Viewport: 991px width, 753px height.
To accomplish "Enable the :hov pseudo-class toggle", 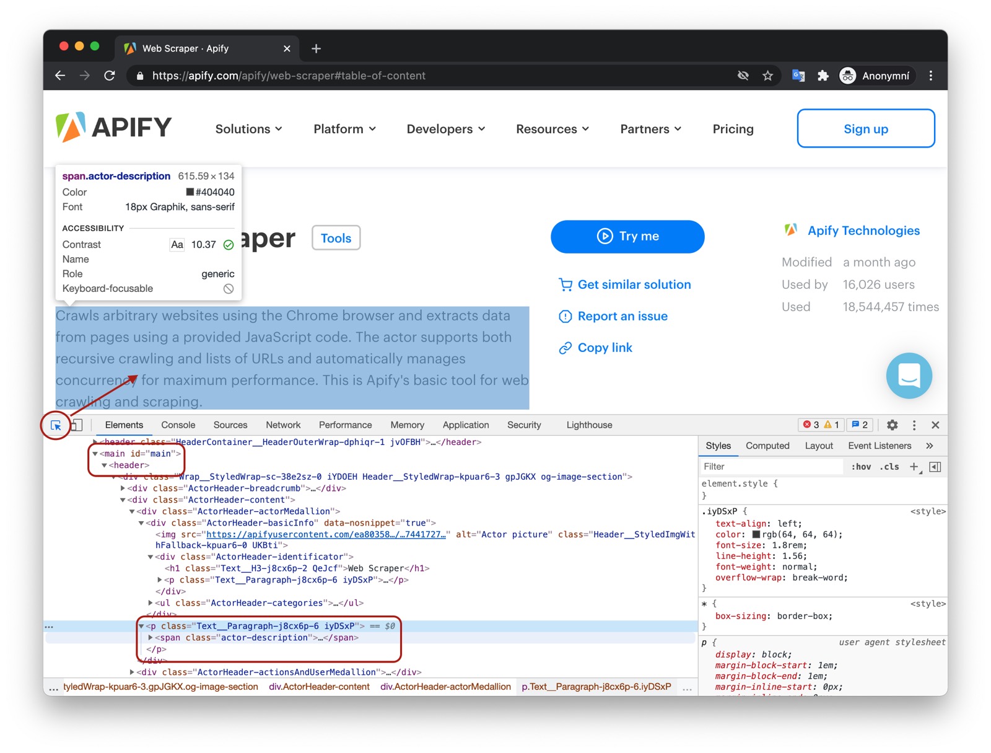I will click(x=861, y=467).
